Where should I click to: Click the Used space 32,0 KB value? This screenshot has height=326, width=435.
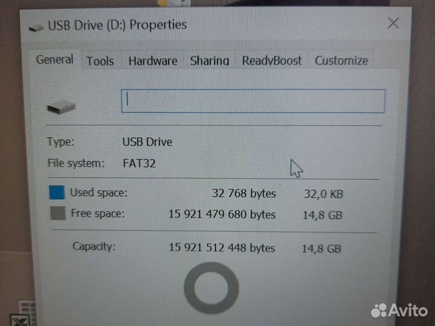pos(323,194)
